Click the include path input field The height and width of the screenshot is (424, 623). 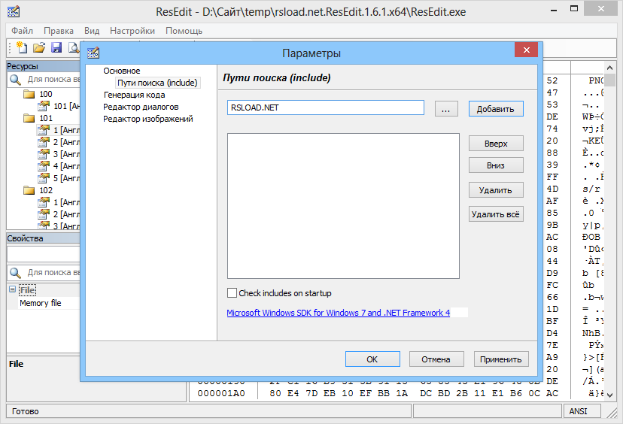pyautogui.click(x=325, y=108)
